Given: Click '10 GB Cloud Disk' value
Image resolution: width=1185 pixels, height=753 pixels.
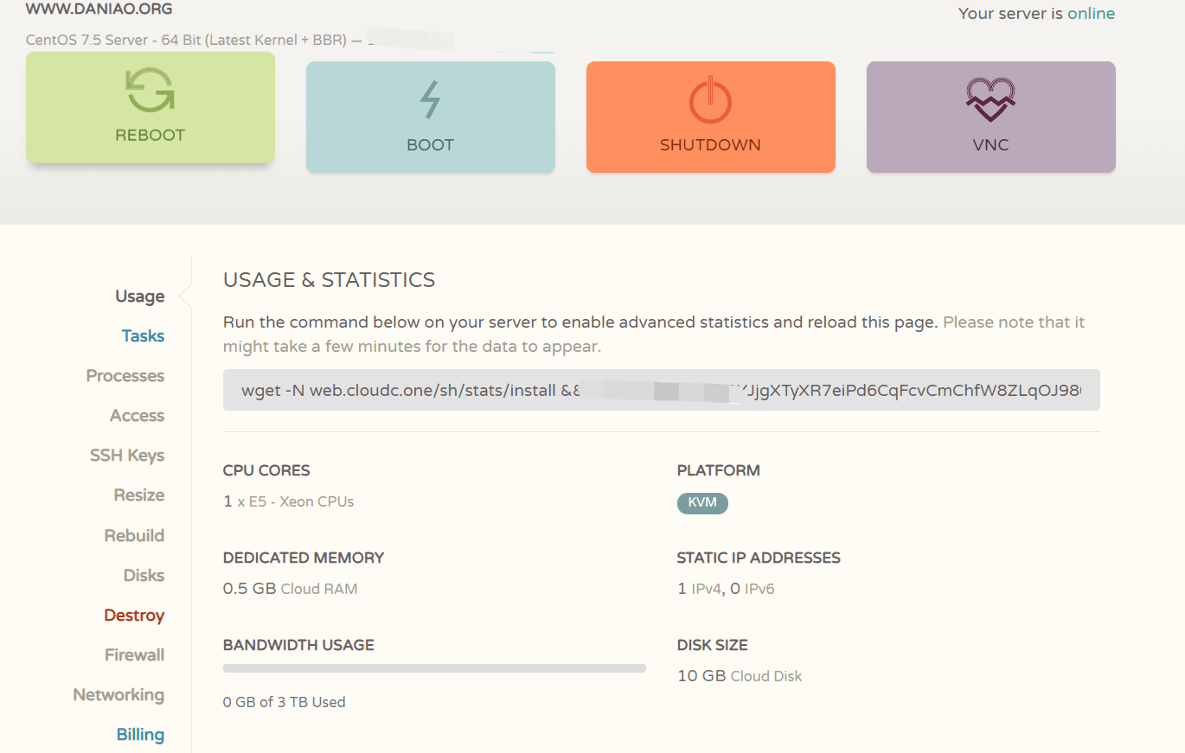Looking at the screenshot, I should (740, 676).
